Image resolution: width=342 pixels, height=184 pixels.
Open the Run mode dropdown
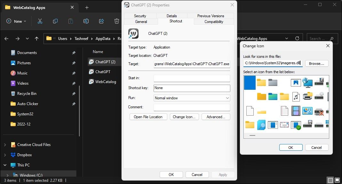point(227,98)
